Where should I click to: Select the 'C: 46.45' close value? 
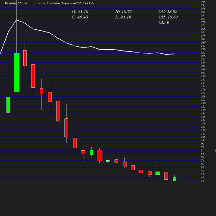pos(80,17)
